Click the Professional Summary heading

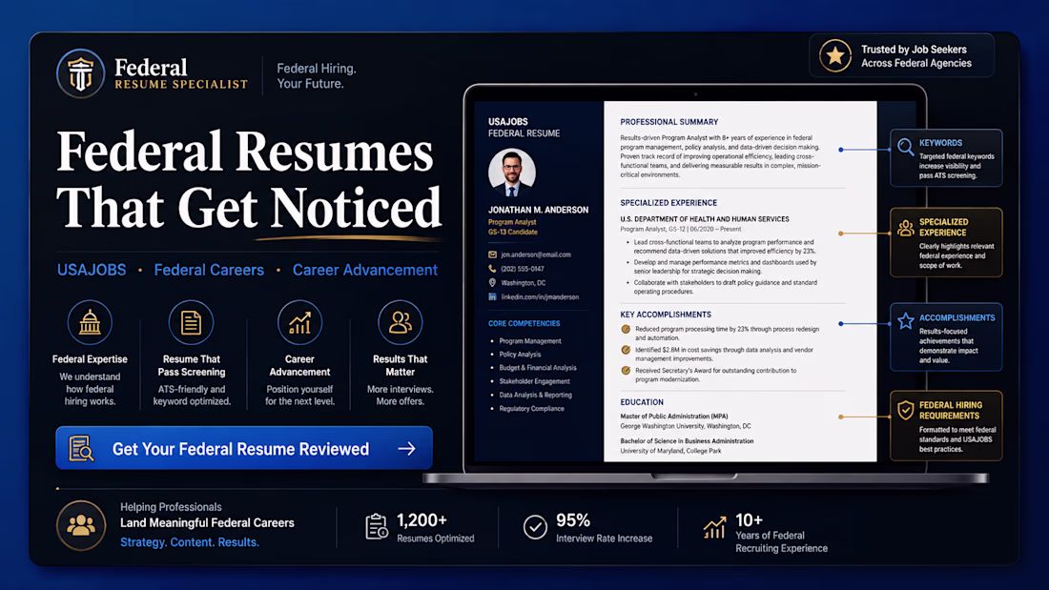point(669,122)
